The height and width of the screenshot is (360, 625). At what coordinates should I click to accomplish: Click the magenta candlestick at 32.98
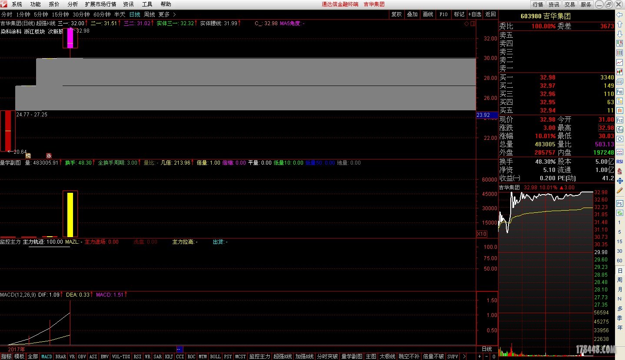(x=70, y=38)
